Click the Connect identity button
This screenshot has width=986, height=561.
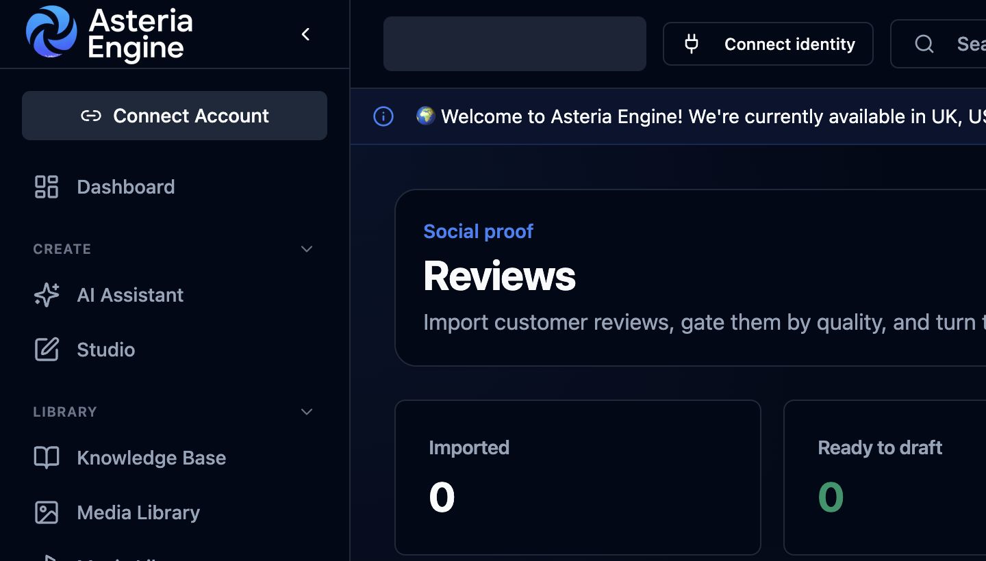768,44
